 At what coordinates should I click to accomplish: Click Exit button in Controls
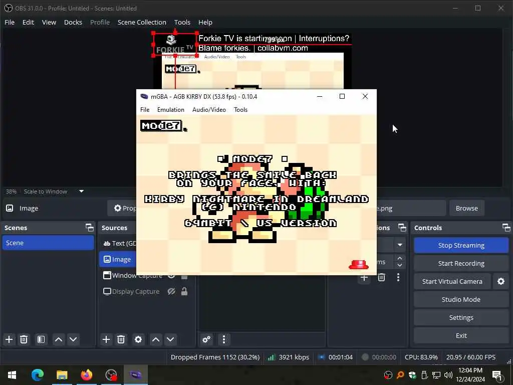click(x=461, y=335)
